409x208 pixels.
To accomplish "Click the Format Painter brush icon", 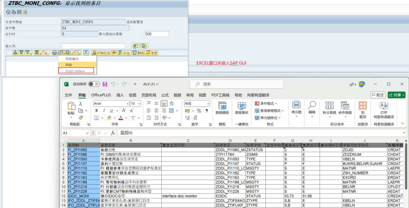I will (81, 117).
